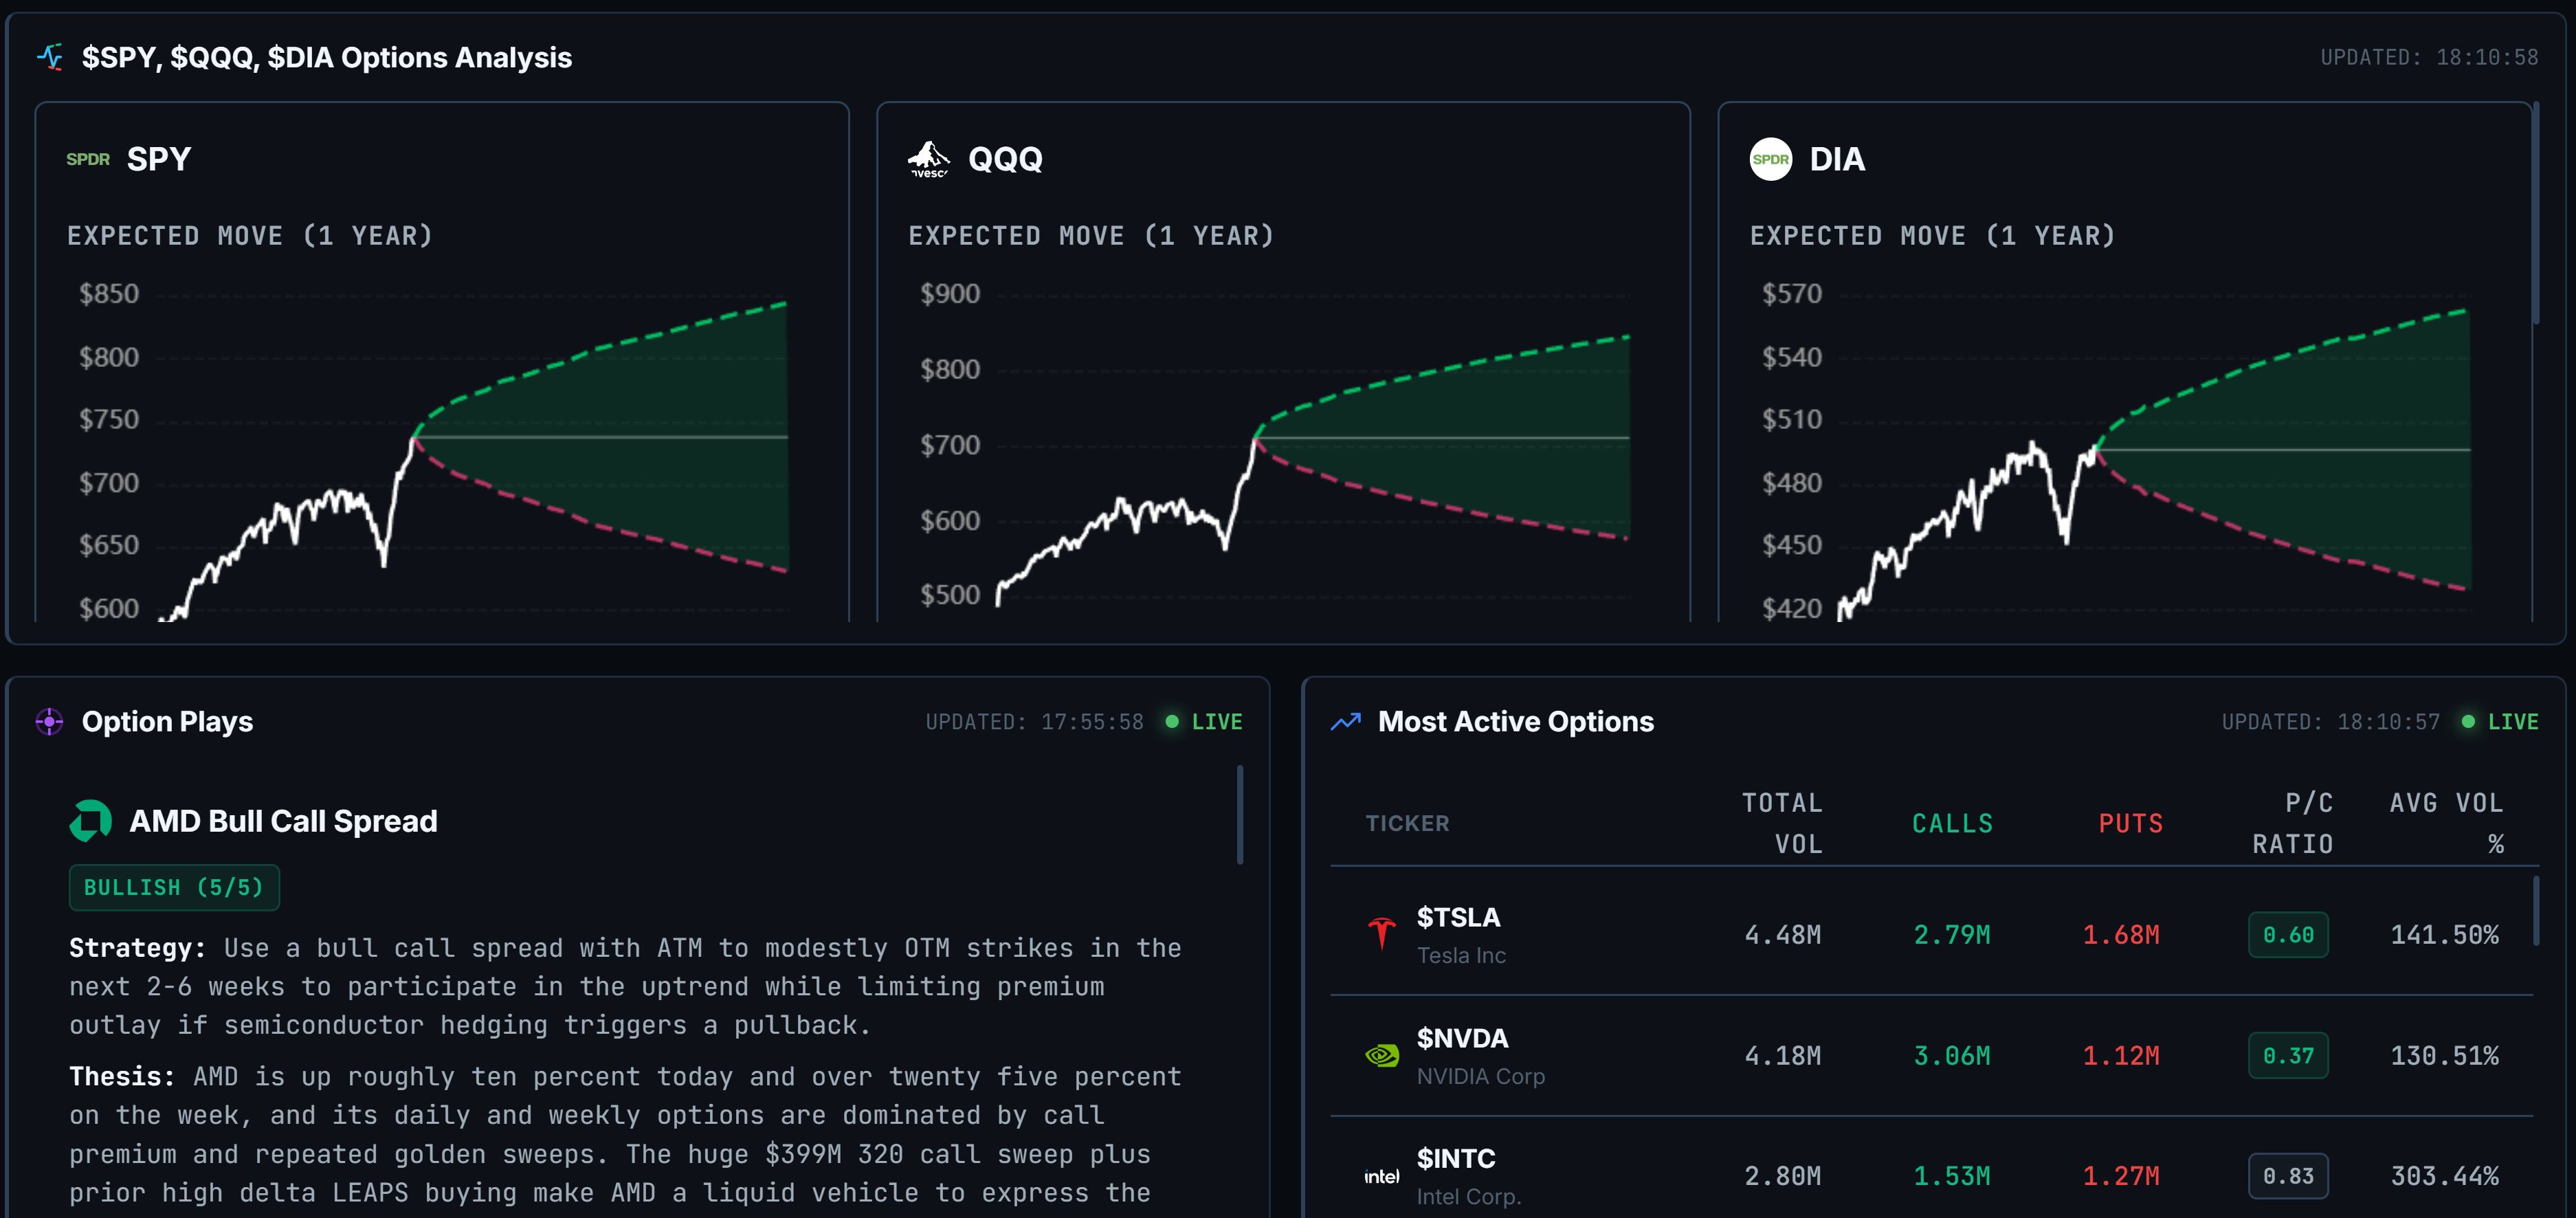Click the QQQ $900 axis label
2576x1218 pixels.
[x=950, y=294]
